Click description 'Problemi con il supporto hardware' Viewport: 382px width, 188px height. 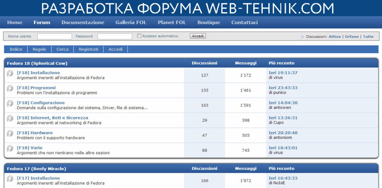tap(51, 138)
